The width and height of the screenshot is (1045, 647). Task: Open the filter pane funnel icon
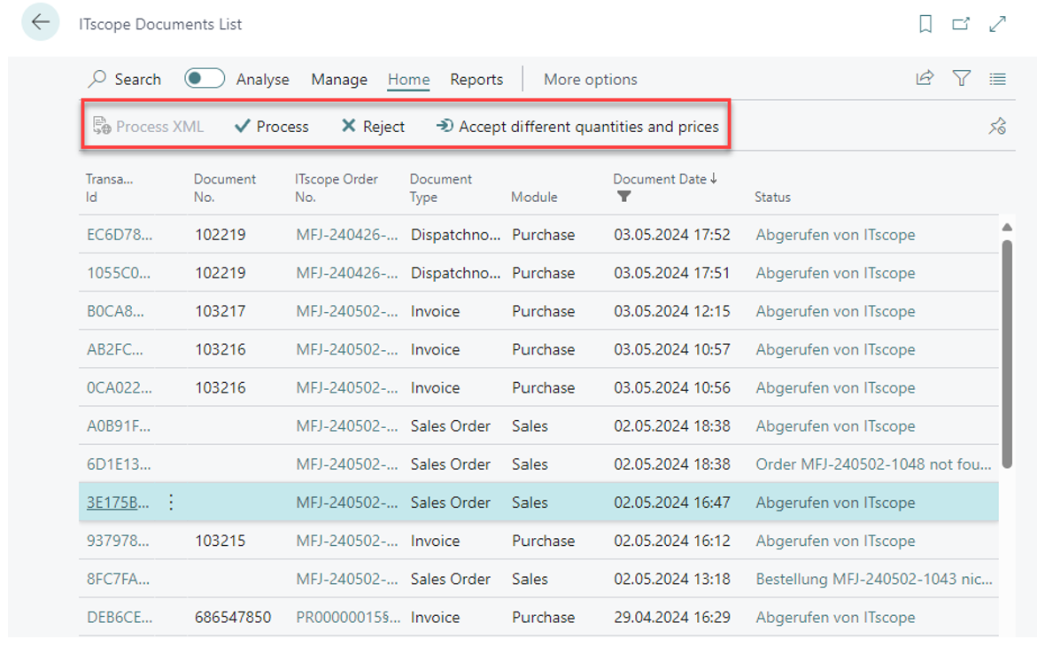click(x=961, y=79)
